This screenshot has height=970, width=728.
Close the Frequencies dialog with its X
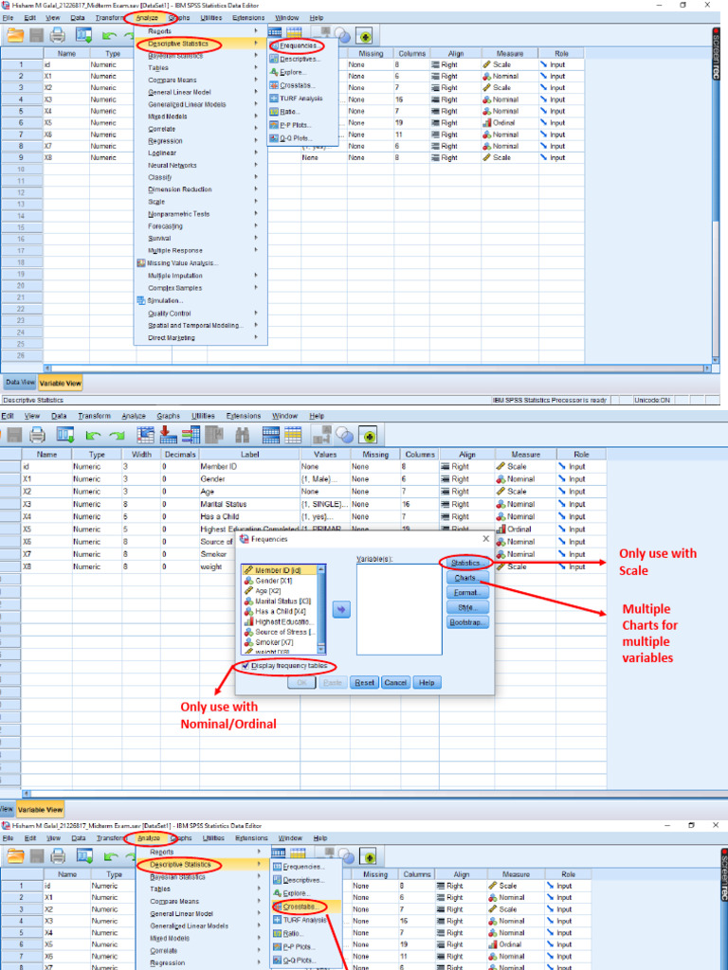[486, 539]
